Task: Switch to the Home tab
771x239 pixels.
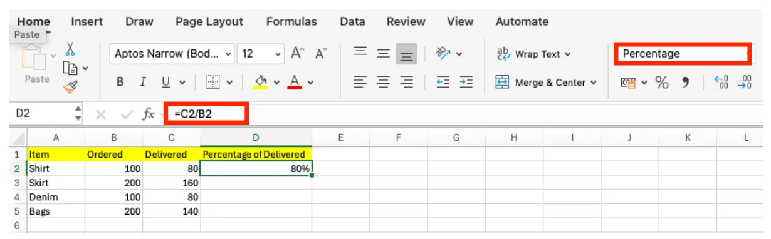Action: click(34, 21)
